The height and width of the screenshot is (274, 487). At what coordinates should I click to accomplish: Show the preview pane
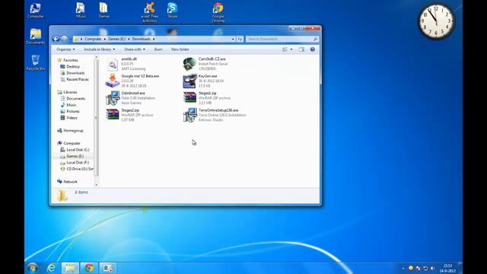point(301,49)
